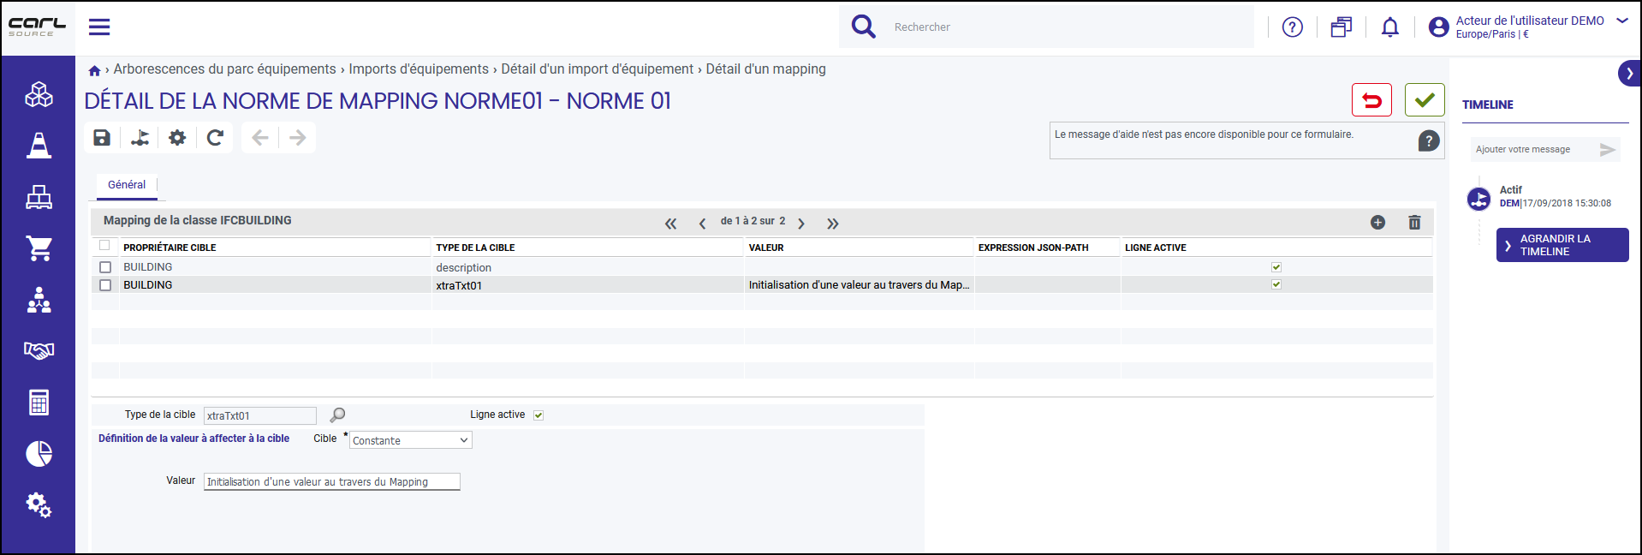Click the EXPRESSION JSON-PATH column header

pyautogui.click(x=1033, y=248)
